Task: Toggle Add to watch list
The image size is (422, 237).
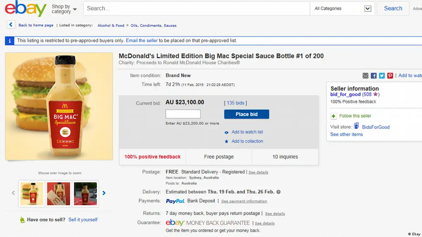Action: pyautogui.click(x=247, y=132)
